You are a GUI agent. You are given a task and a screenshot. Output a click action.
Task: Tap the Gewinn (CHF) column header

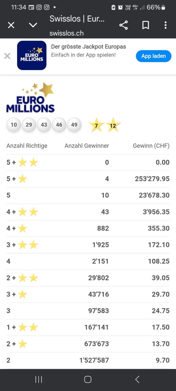pyautogui.click(x=151, y=146)
